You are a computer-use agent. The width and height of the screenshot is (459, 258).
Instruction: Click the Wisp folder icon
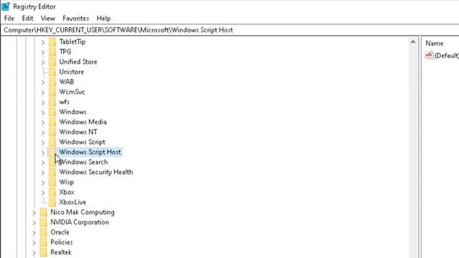(52, 182)
